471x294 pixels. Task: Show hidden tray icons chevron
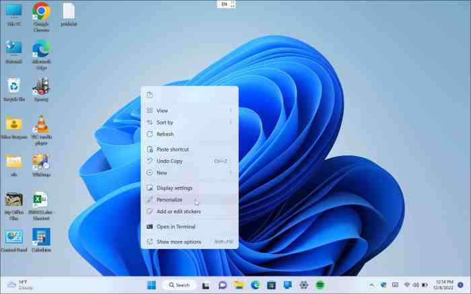tap(371, 285)
